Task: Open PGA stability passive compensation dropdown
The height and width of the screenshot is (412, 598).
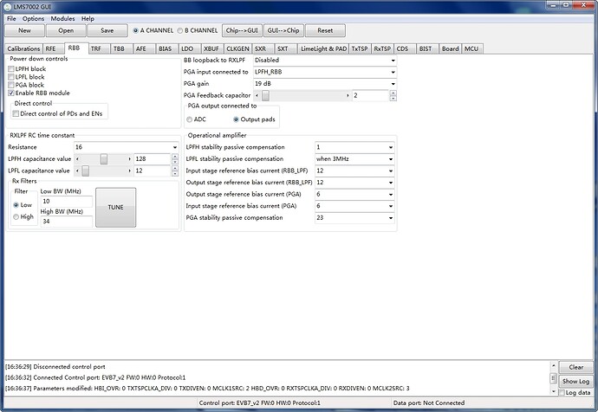Action: coord(354,218)
